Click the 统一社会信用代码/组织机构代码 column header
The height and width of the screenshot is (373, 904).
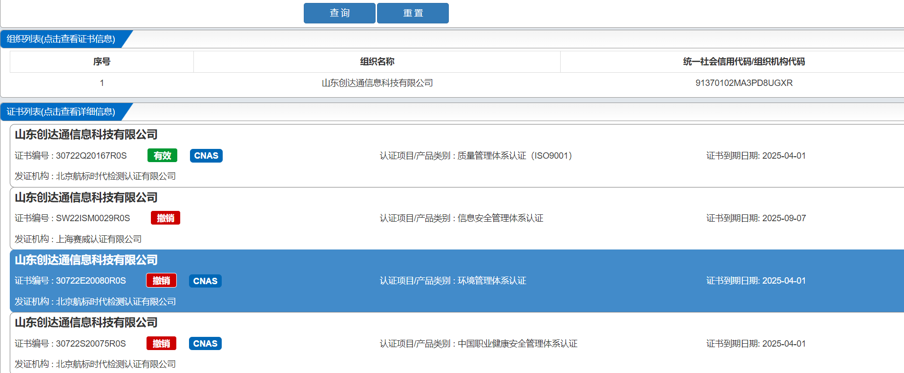tap(744, 62)
